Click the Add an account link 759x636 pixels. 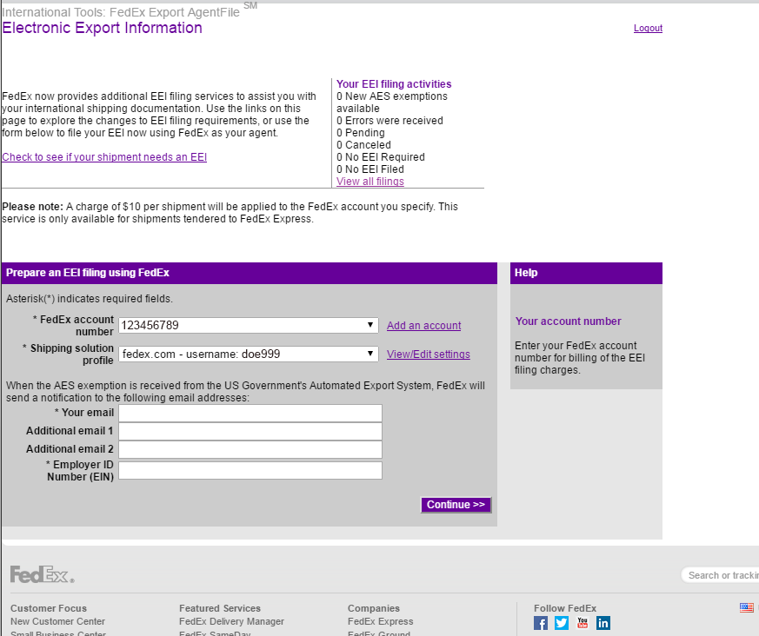point(424,326)
